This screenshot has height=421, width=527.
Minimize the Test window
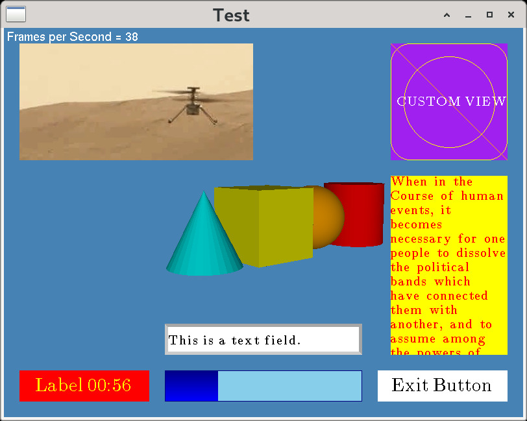coord(468,15)
